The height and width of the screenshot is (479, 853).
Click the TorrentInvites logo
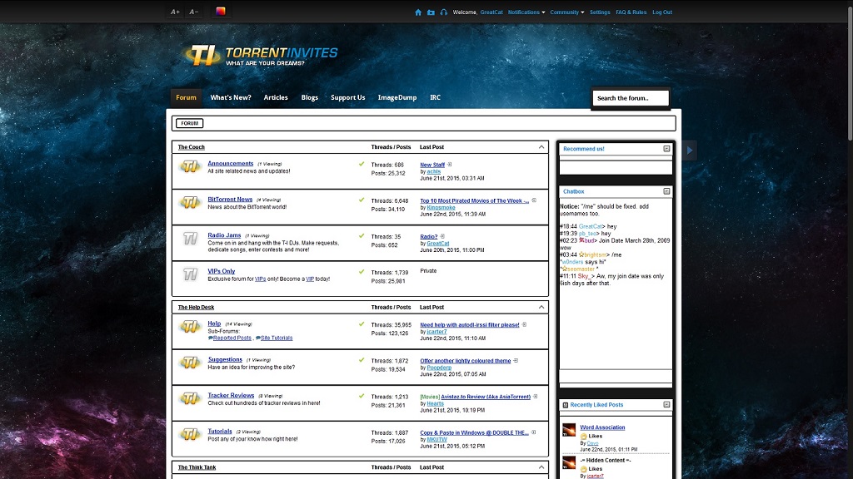click(261, 56)
